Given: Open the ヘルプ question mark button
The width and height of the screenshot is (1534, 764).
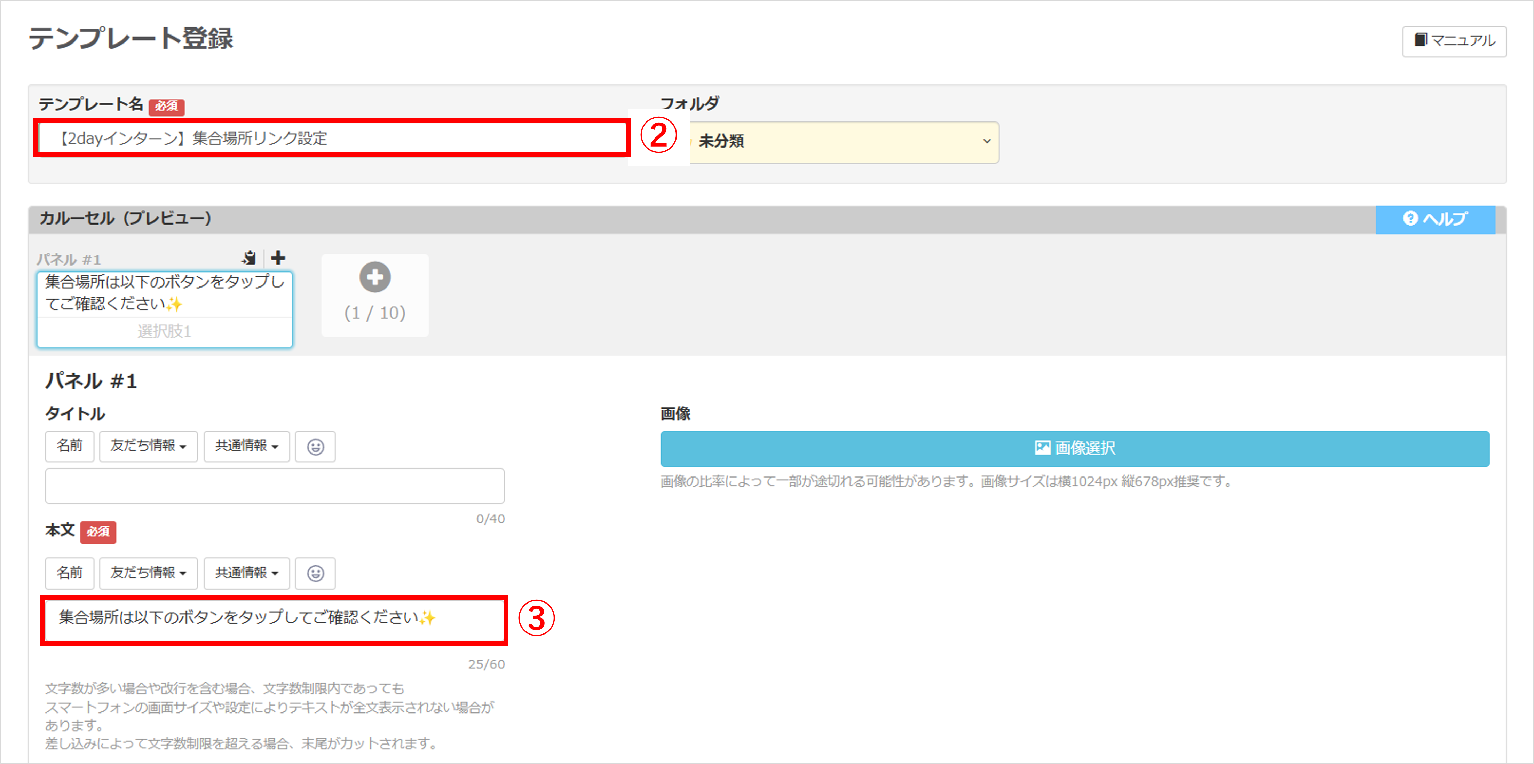Looking at the screenshot, I should pyautogui.click(x=1434, y=219).
